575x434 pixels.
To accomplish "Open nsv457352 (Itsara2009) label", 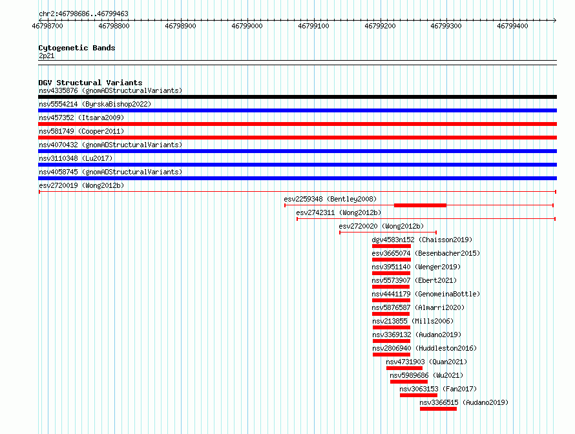I will (x=81, y=118).
